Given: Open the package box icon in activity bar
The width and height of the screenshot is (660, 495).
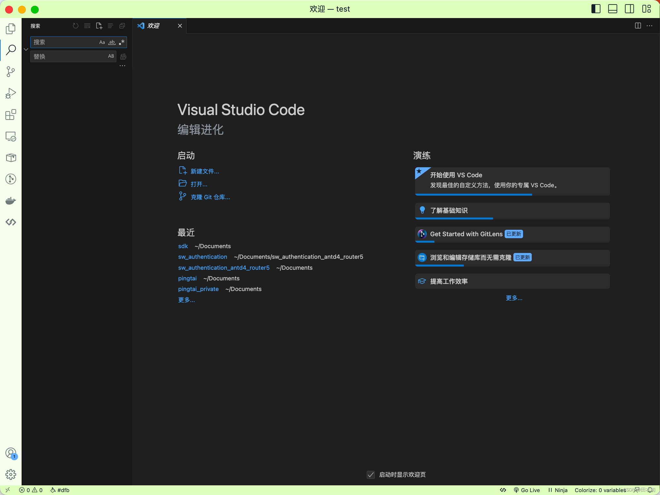Looking at the screenshot, I should coord(11,158).
